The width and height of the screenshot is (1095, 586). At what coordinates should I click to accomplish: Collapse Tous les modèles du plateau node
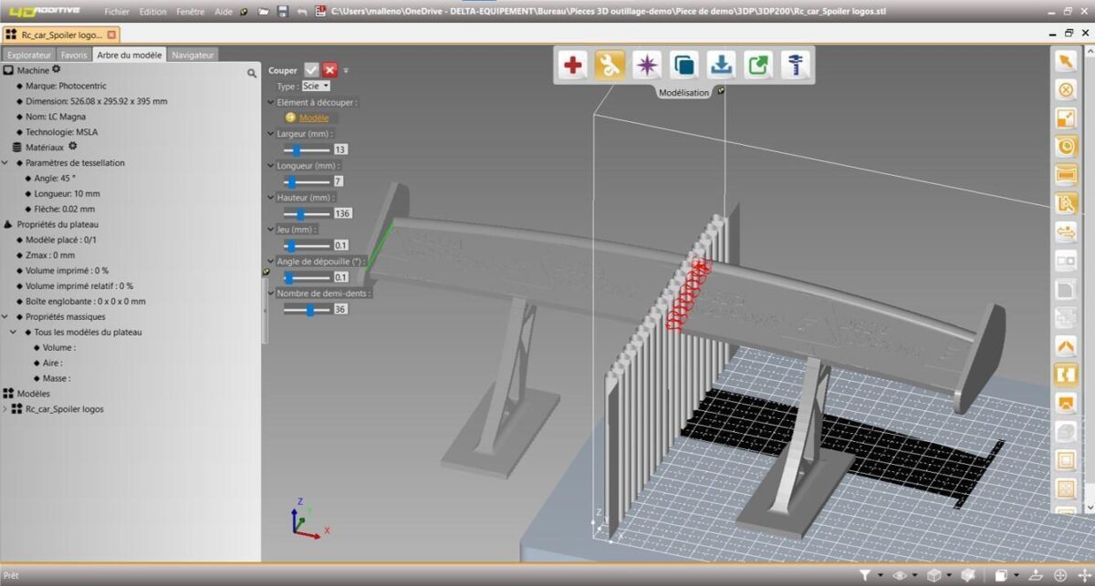point(14,332)
